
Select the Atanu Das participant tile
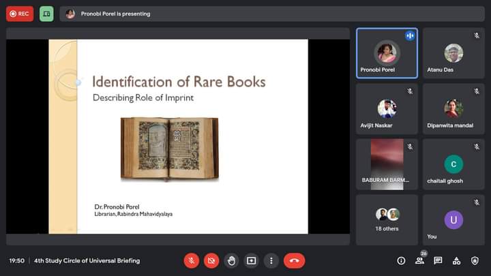pos(453,53)
